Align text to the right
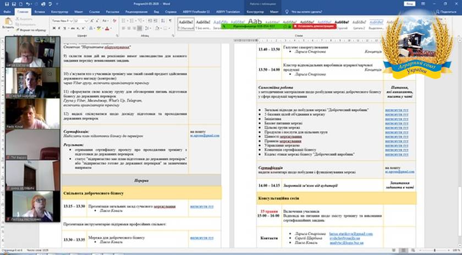 134,28
